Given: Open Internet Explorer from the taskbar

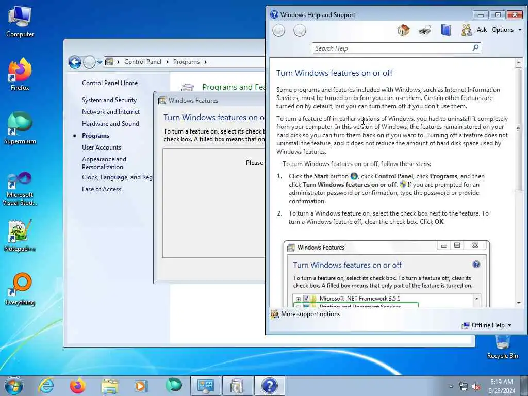Looking at the screenshot, I should pos(45,386).
